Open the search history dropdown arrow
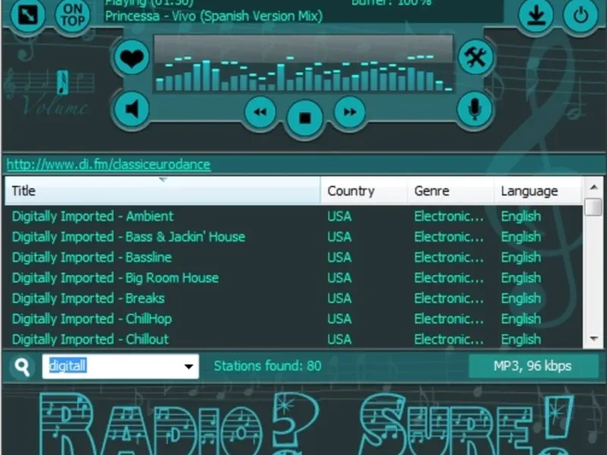Image resolution: width=607 pixels, height=455 pixels. pyautogui.click(x=188, y=366)
